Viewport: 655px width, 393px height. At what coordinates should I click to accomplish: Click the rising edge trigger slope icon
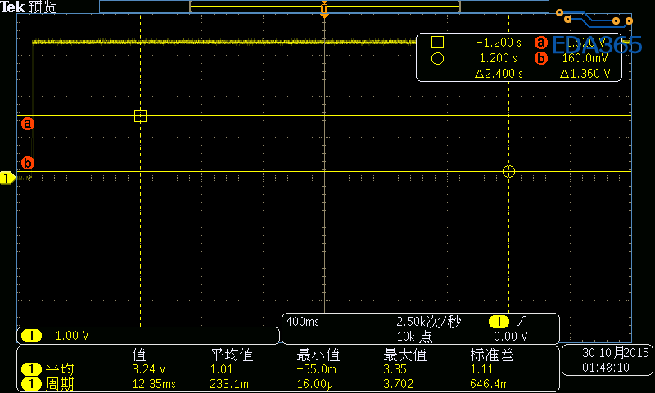pos(521,321)
